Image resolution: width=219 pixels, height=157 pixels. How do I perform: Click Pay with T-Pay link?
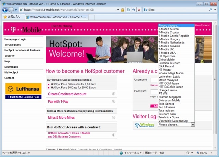58,102
